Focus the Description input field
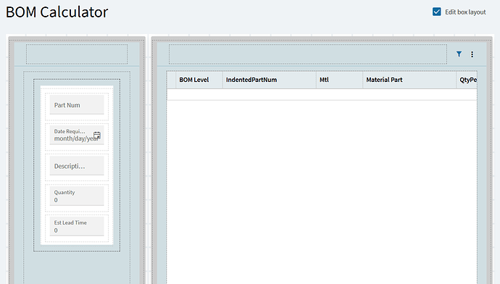The image size is (500, 284). pos(77,166)
